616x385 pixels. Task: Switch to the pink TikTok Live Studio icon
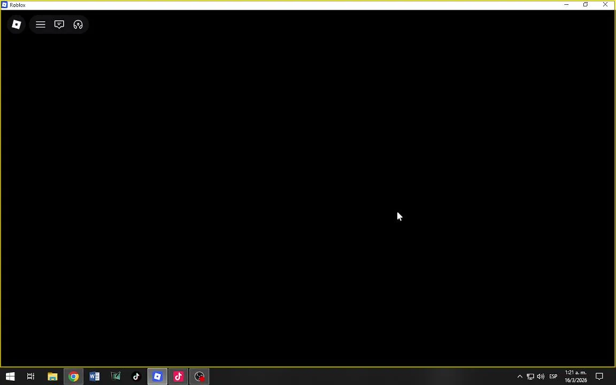tap(179, 376)
